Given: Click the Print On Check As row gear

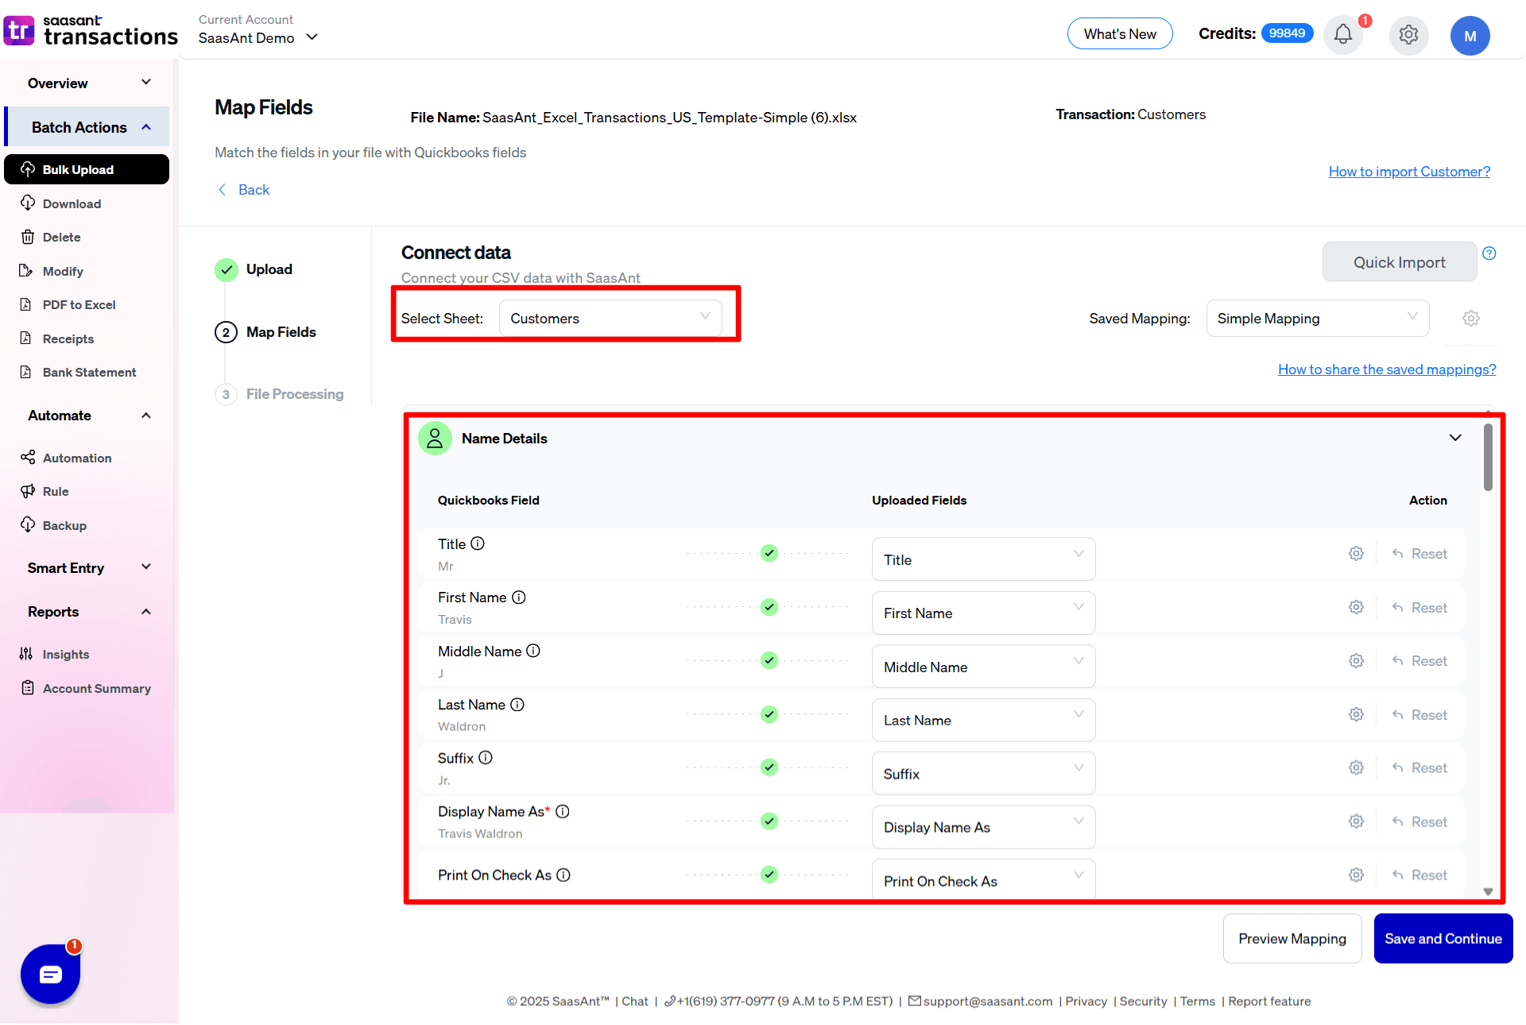Looking at the screenshot, I should 1356,876.
